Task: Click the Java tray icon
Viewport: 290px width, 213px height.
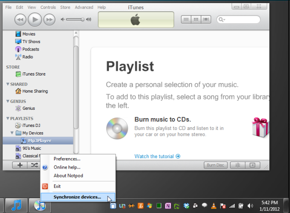Action: (x=141, y=206)
